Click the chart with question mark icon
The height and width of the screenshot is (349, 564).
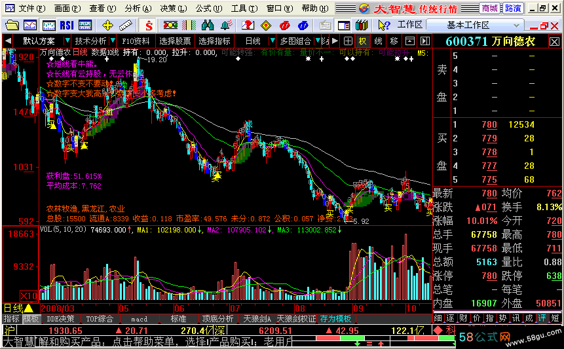pos(248,25)
